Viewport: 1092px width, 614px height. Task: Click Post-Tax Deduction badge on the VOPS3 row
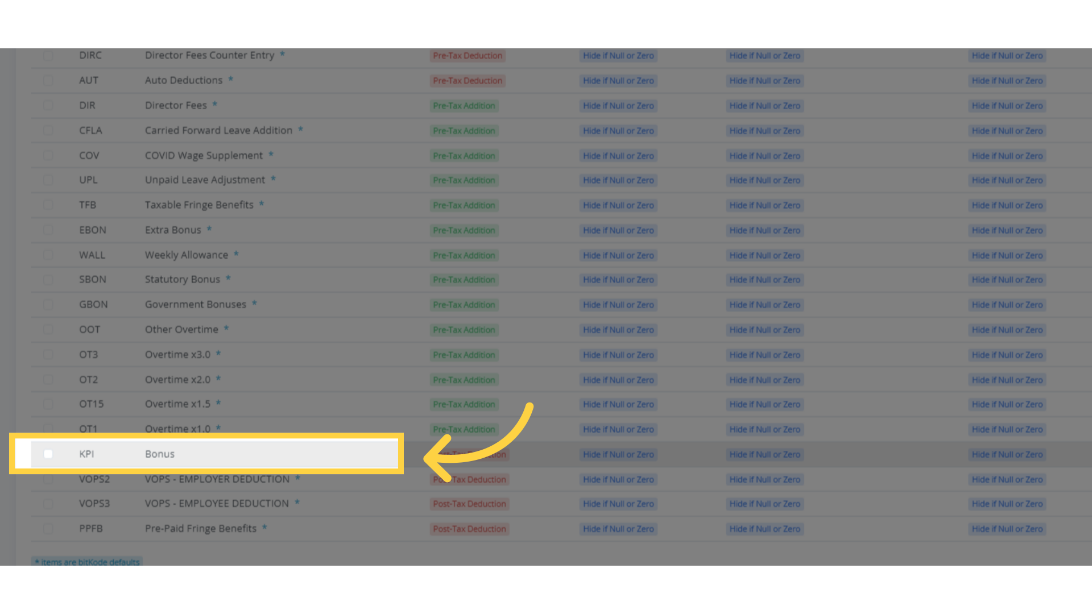(469, 504)
